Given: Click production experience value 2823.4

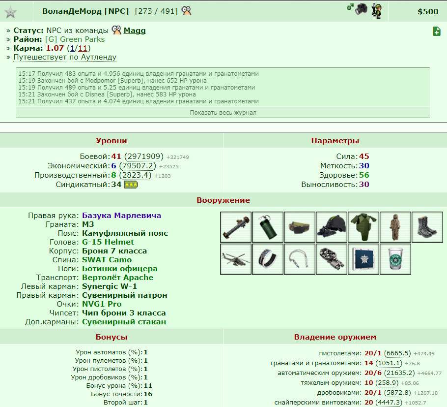Looking at the screenshot, I should coord(136,175).
